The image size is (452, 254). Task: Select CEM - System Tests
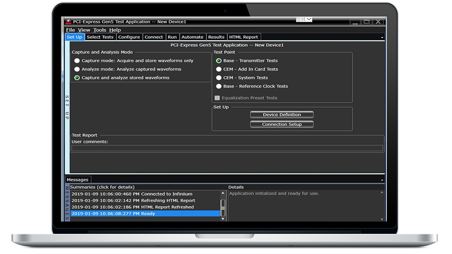coord(218,78)
